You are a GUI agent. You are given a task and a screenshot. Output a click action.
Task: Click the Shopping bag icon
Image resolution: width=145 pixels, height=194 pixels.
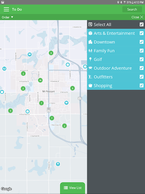coord(90,86)
